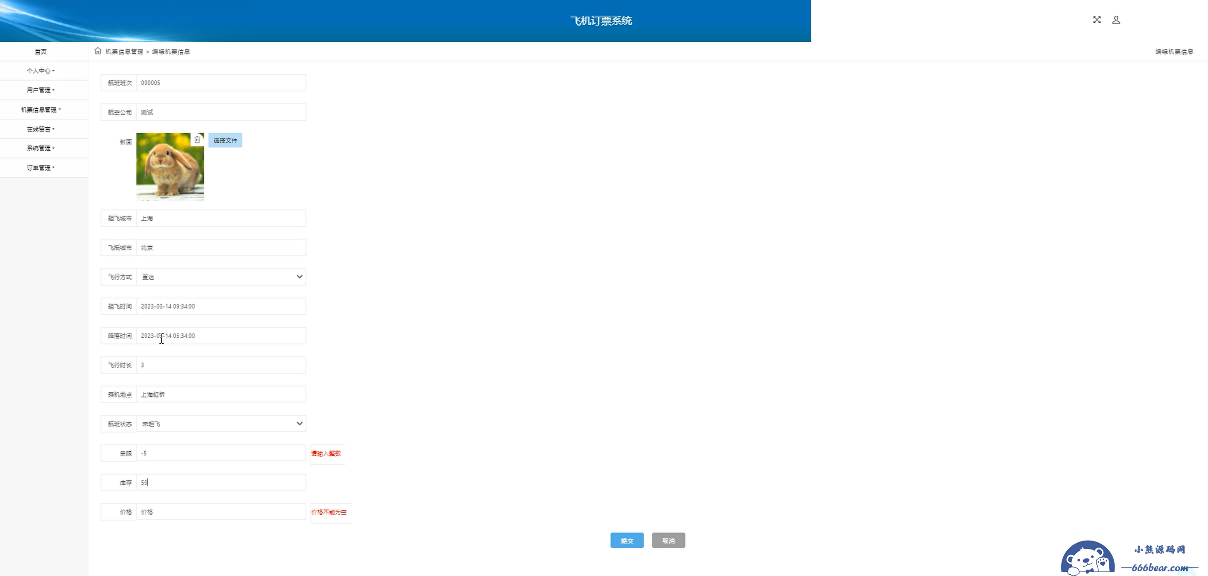Focus the empty 价格 input field
Image resolution: width=1208 pixels, height=576 pixels.
[222, 512]
